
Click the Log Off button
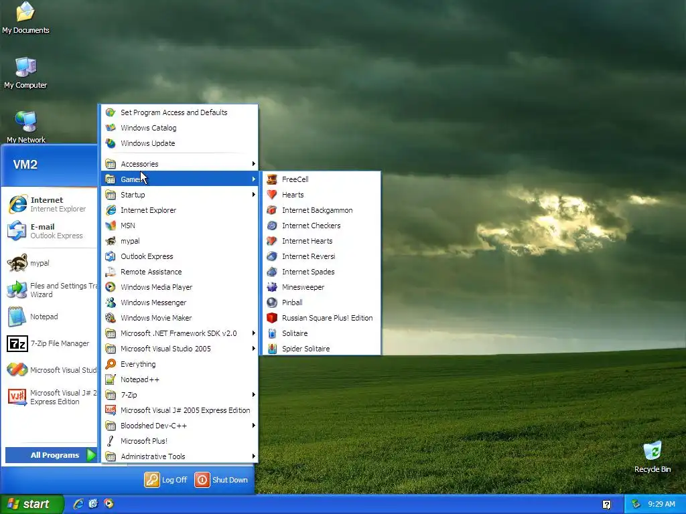tap(166, 480)
